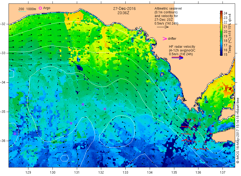Click the cyan 200m isobath legend line
The width and height of the screenshot is (241, 176).
[x=22, y=11]
